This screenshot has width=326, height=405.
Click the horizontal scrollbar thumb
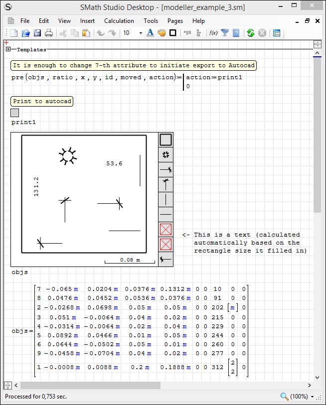pos(90,386)
